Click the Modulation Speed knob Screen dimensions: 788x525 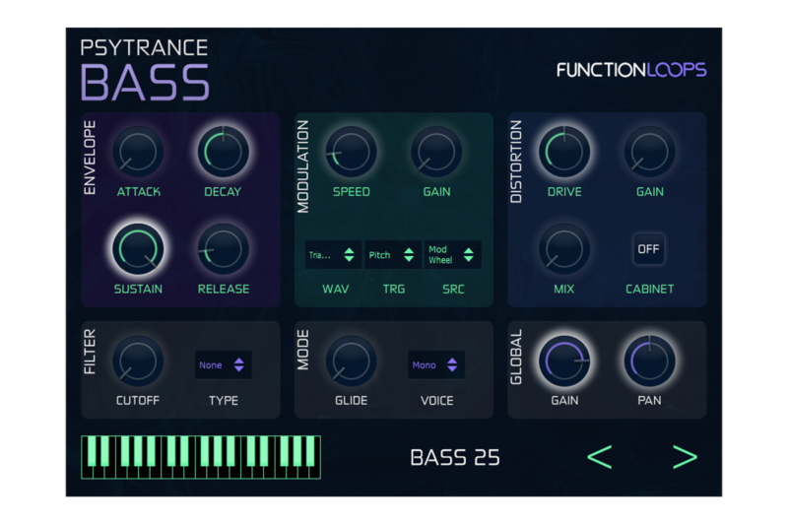(351, 152)
